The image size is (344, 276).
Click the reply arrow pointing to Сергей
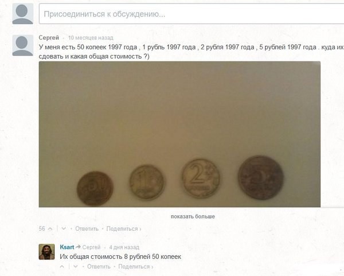point(78,247)
